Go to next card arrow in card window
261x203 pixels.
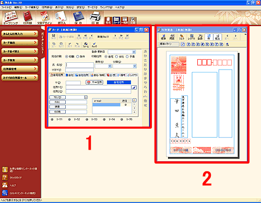[x=115, y=37]
